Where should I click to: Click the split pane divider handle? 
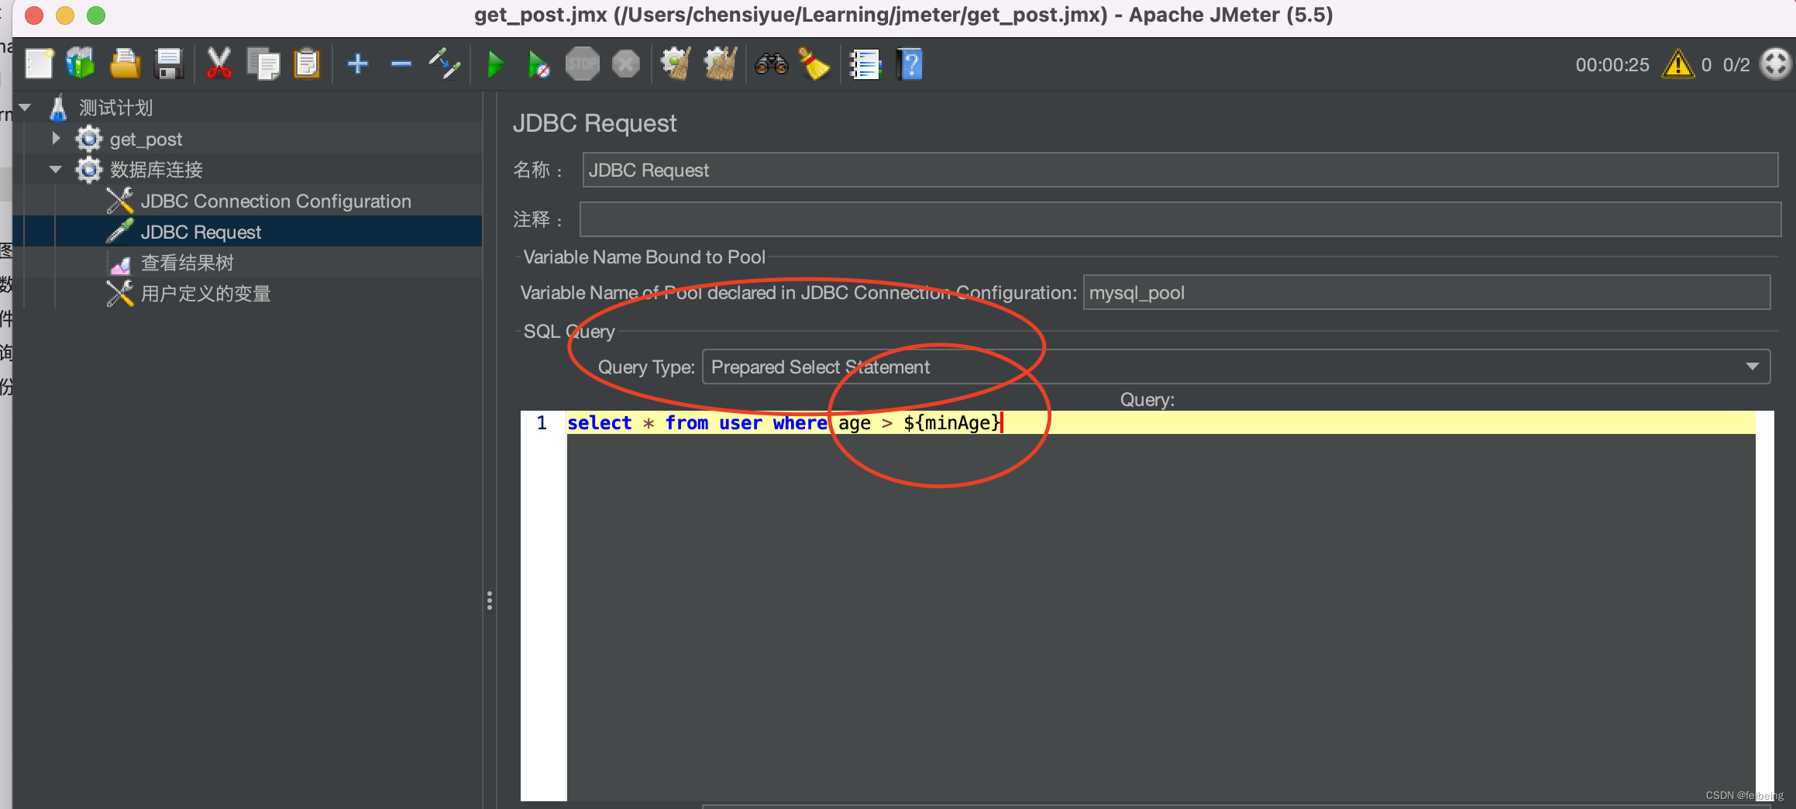click(x=489, y=601)
